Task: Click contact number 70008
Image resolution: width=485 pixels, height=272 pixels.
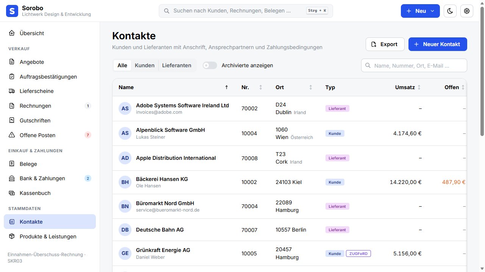Action: [249, 158]
